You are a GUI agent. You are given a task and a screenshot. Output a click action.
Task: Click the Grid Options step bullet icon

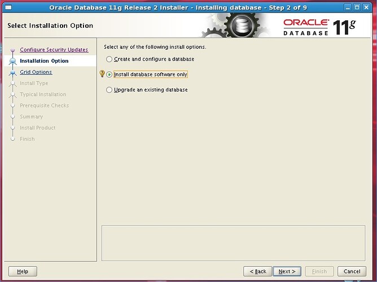(x=12, y=72)
